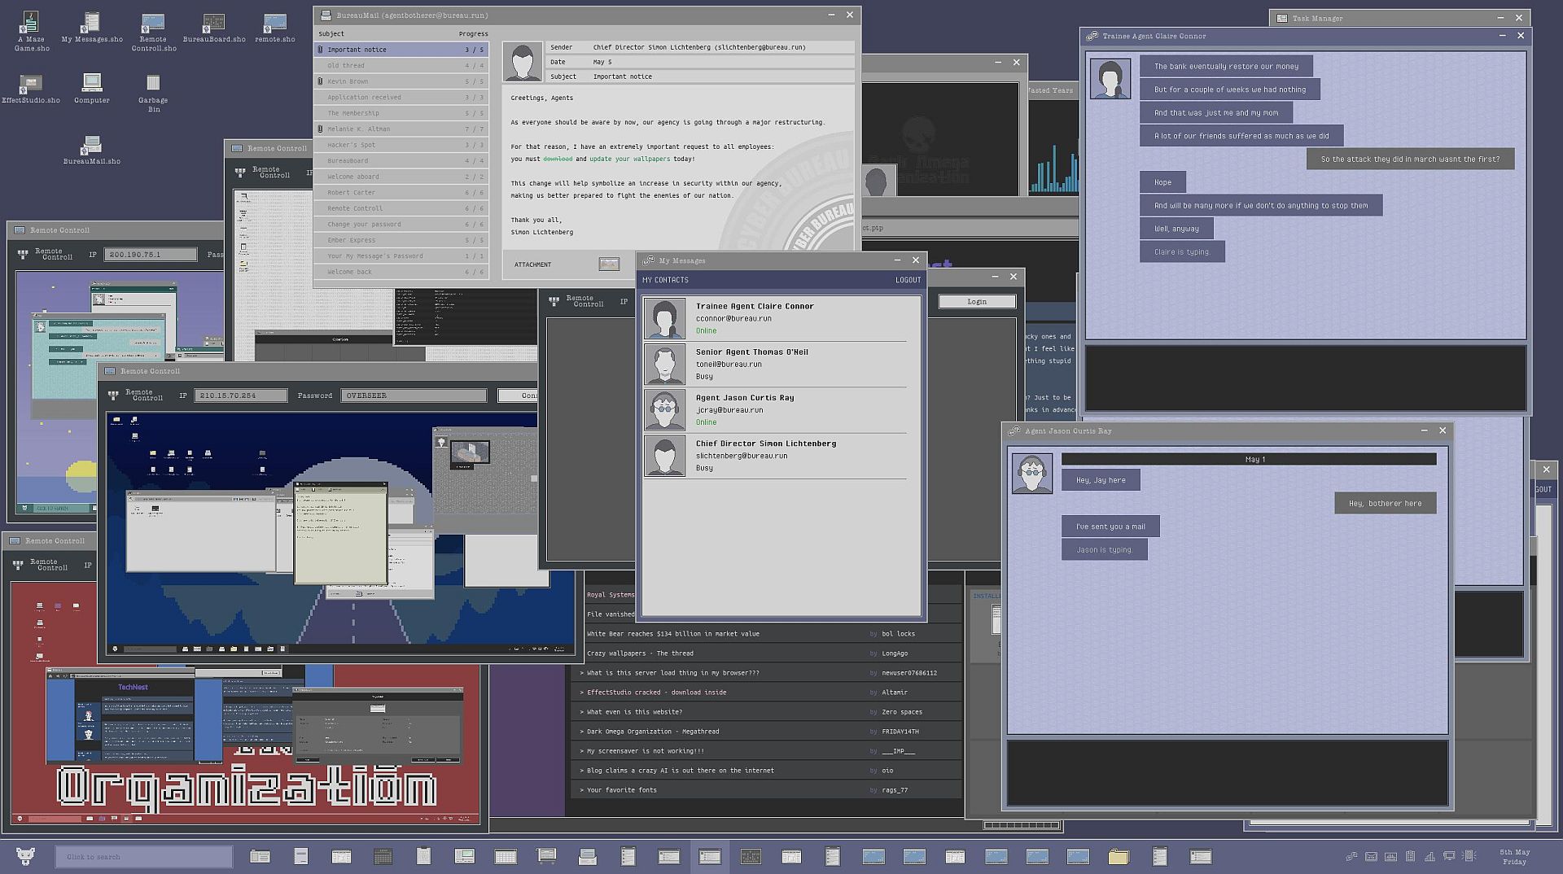The height and width of the screenshot is (874, 1563).
Task: Click 'update your wallpapers' link in the mail
Action: (x=629, y=159)
